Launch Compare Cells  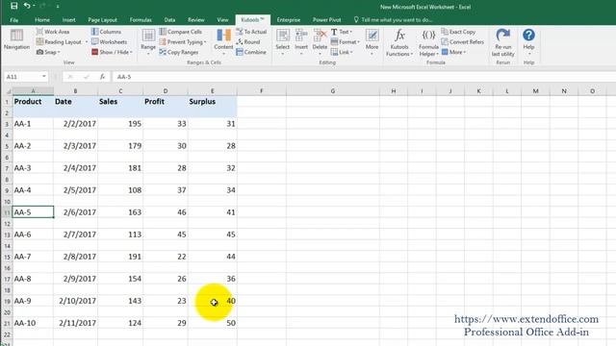(181, 32)
